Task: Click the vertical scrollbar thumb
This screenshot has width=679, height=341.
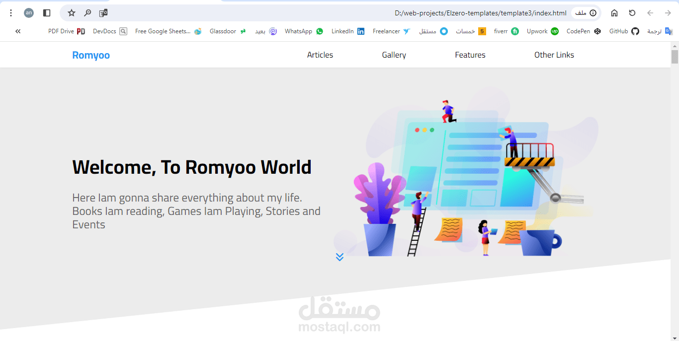Action: tap(675, 57)
